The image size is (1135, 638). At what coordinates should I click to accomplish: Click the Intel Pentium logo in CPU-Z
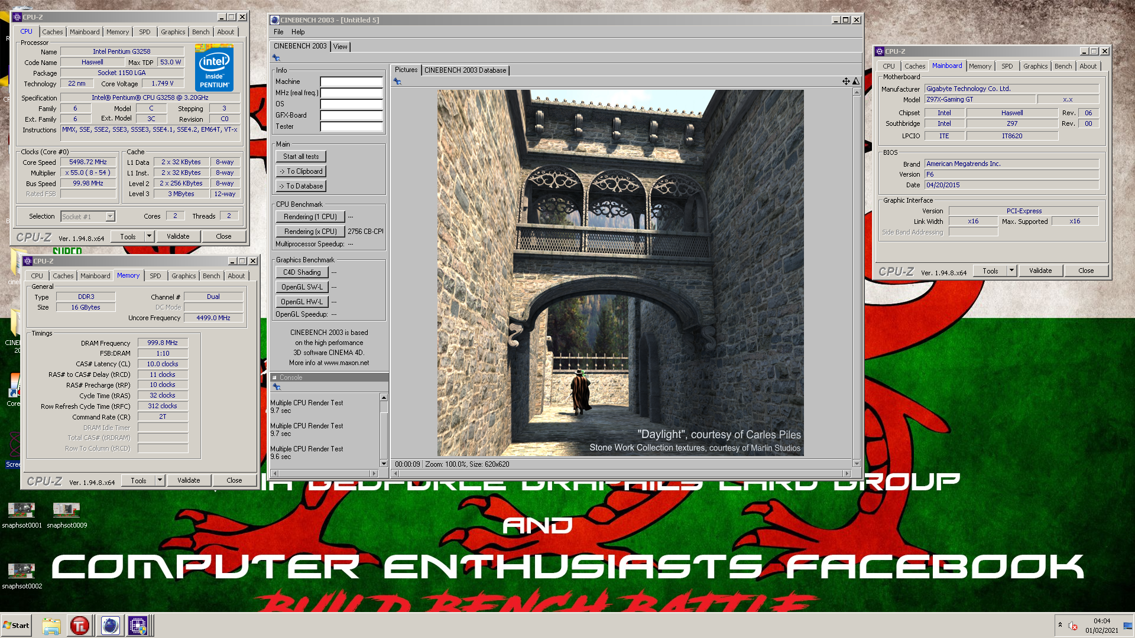point(214,67)
